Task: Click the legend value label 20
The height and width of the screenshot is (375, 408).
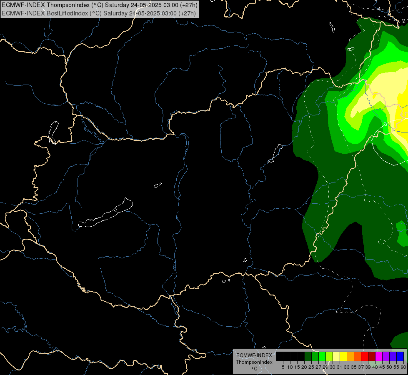Action: tap(304, 367)
